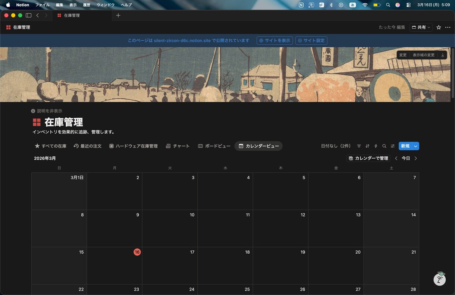The height and width of the screenshot is (295, 455).
Task: Select the 在庫管理 window tab
Action: [82, 15]
